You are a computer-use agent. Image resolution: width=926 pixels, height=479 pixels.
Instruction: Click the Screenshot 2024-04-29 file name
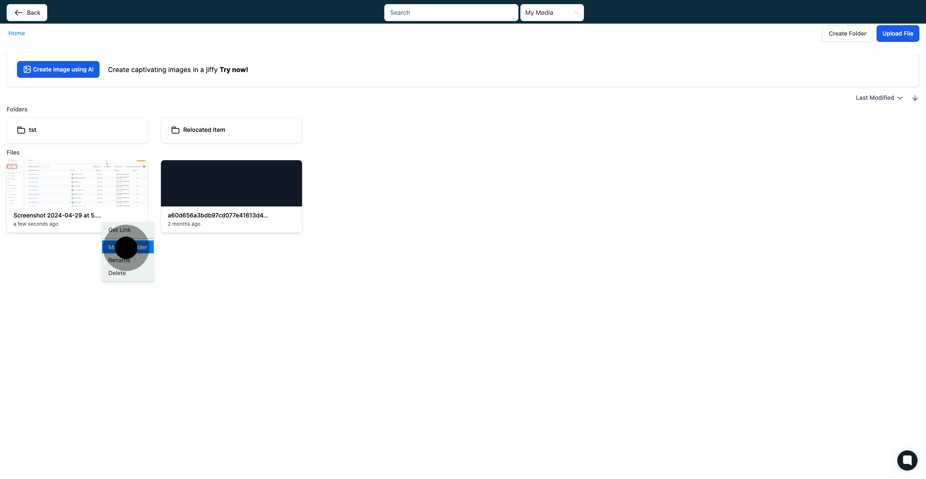57,215
